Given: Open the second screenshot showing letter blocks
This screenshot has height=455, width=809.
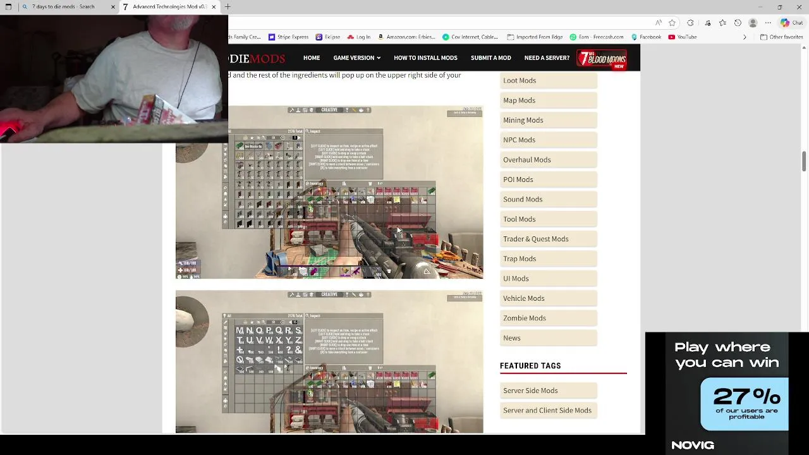Looking at the screenshot, I should pyautogui.click(x=329, y=362).
